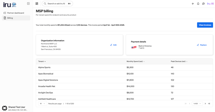The width and height of the screenshot is (215, 112).
Task: Click the $14,000 monthly spend value
Action: point(130,86)
